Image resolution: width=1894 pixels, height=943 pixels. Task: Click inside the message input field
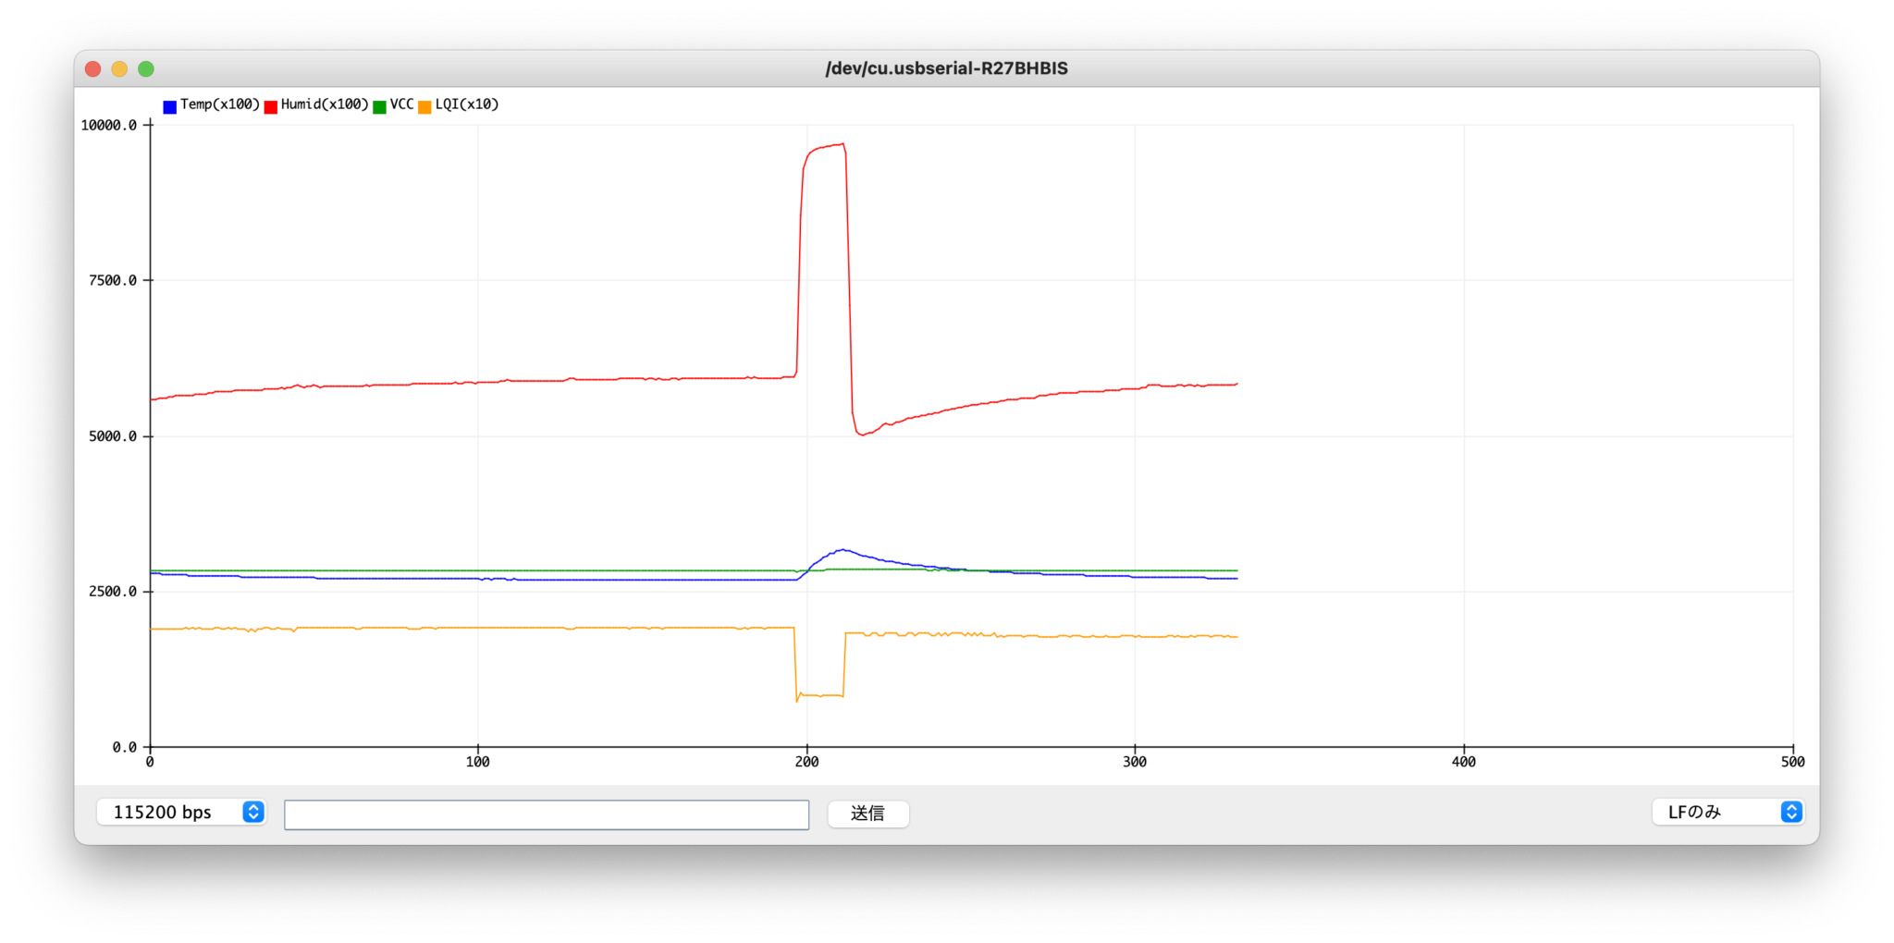(547, 814)
